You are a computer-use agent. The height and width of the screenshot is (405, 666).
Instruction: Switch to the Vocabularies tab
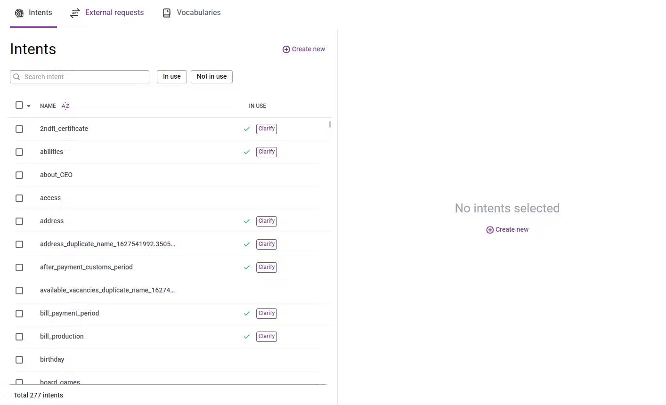pyautogui.click(x=198, y=13)
